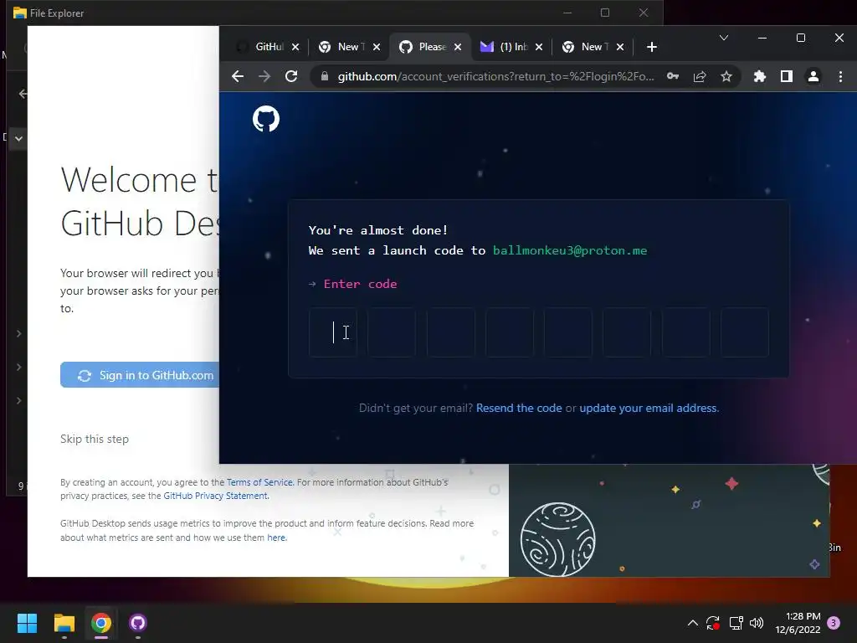This screenshot has height=643, width=857.
Task: Click the 'Resend the code' link
Action: click(x=519, y=408)
